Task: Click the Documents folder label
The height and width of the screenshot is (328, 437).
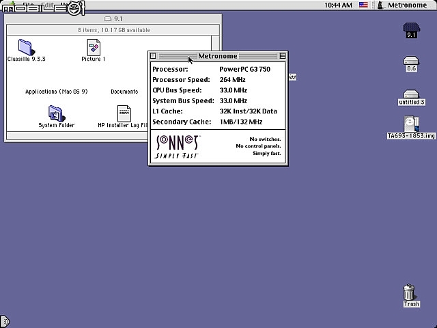Action: 124,92
